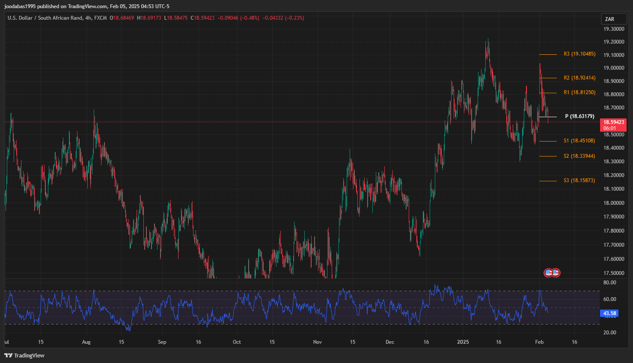Click the 80.00 level on RSI scale
Image resolution: width=633 pixels, height=363 pixels.
click(609, 283)
